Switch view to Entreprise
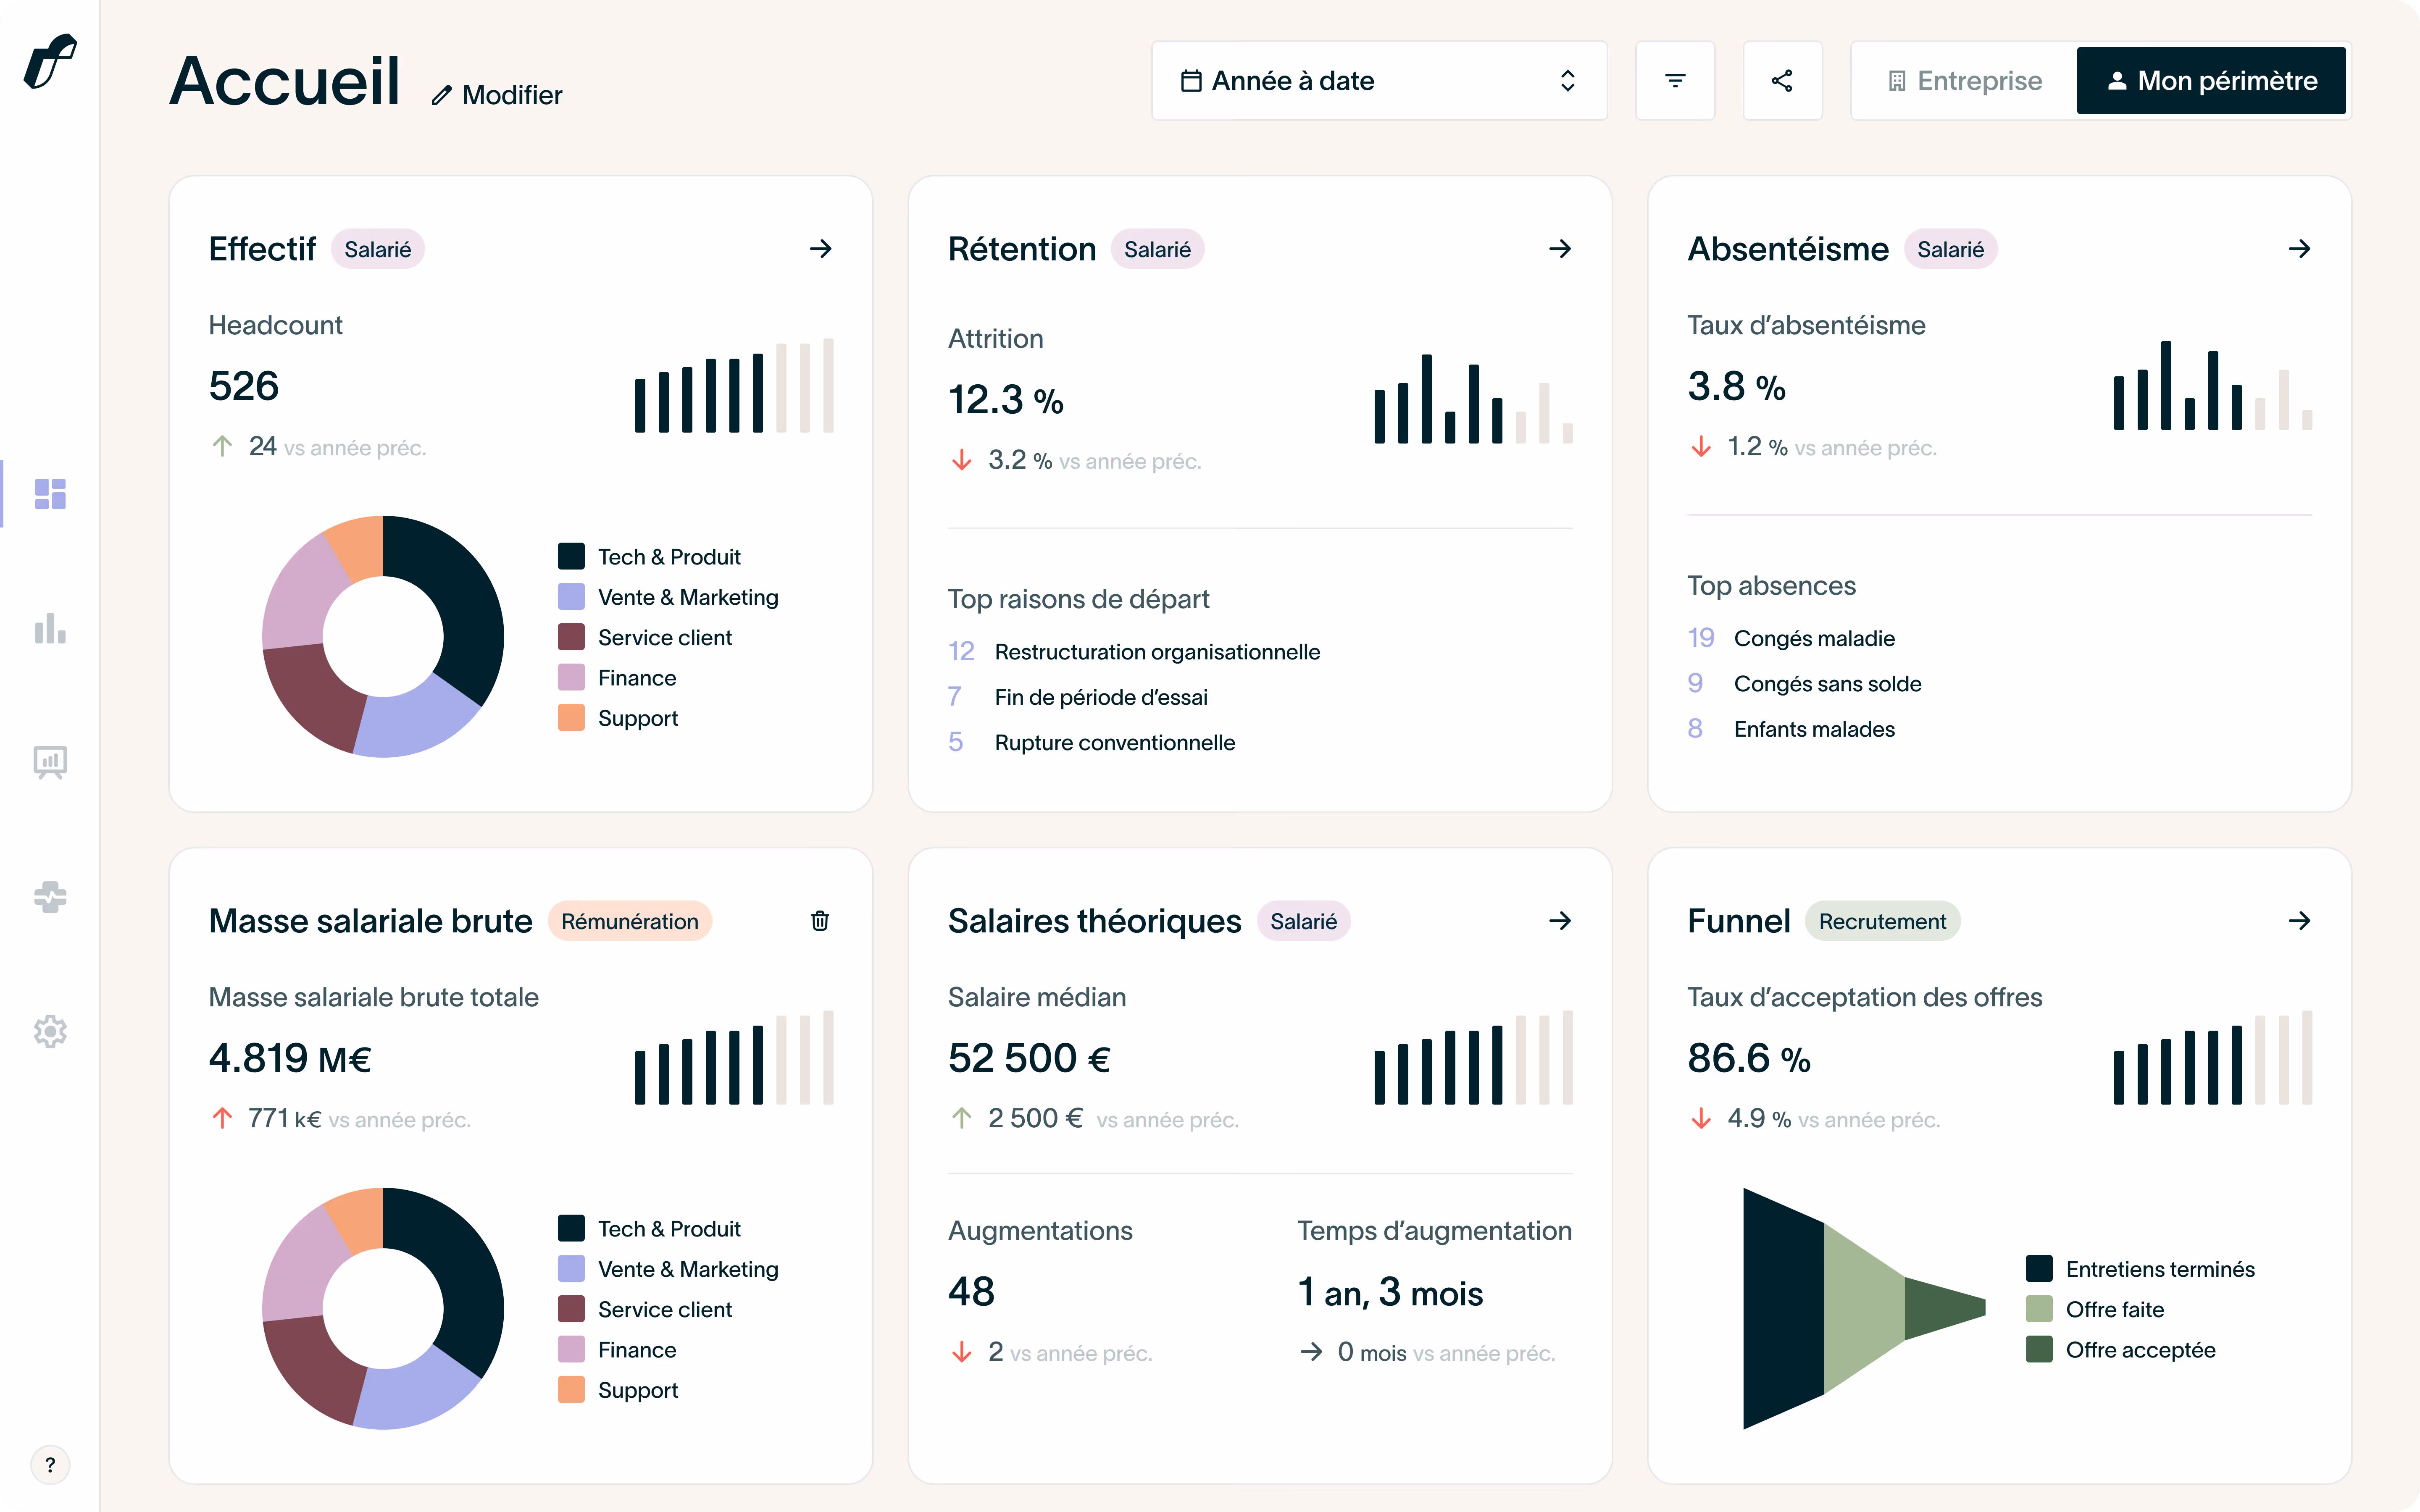Screen dimensions: 2420x1512 point(1964,81)
